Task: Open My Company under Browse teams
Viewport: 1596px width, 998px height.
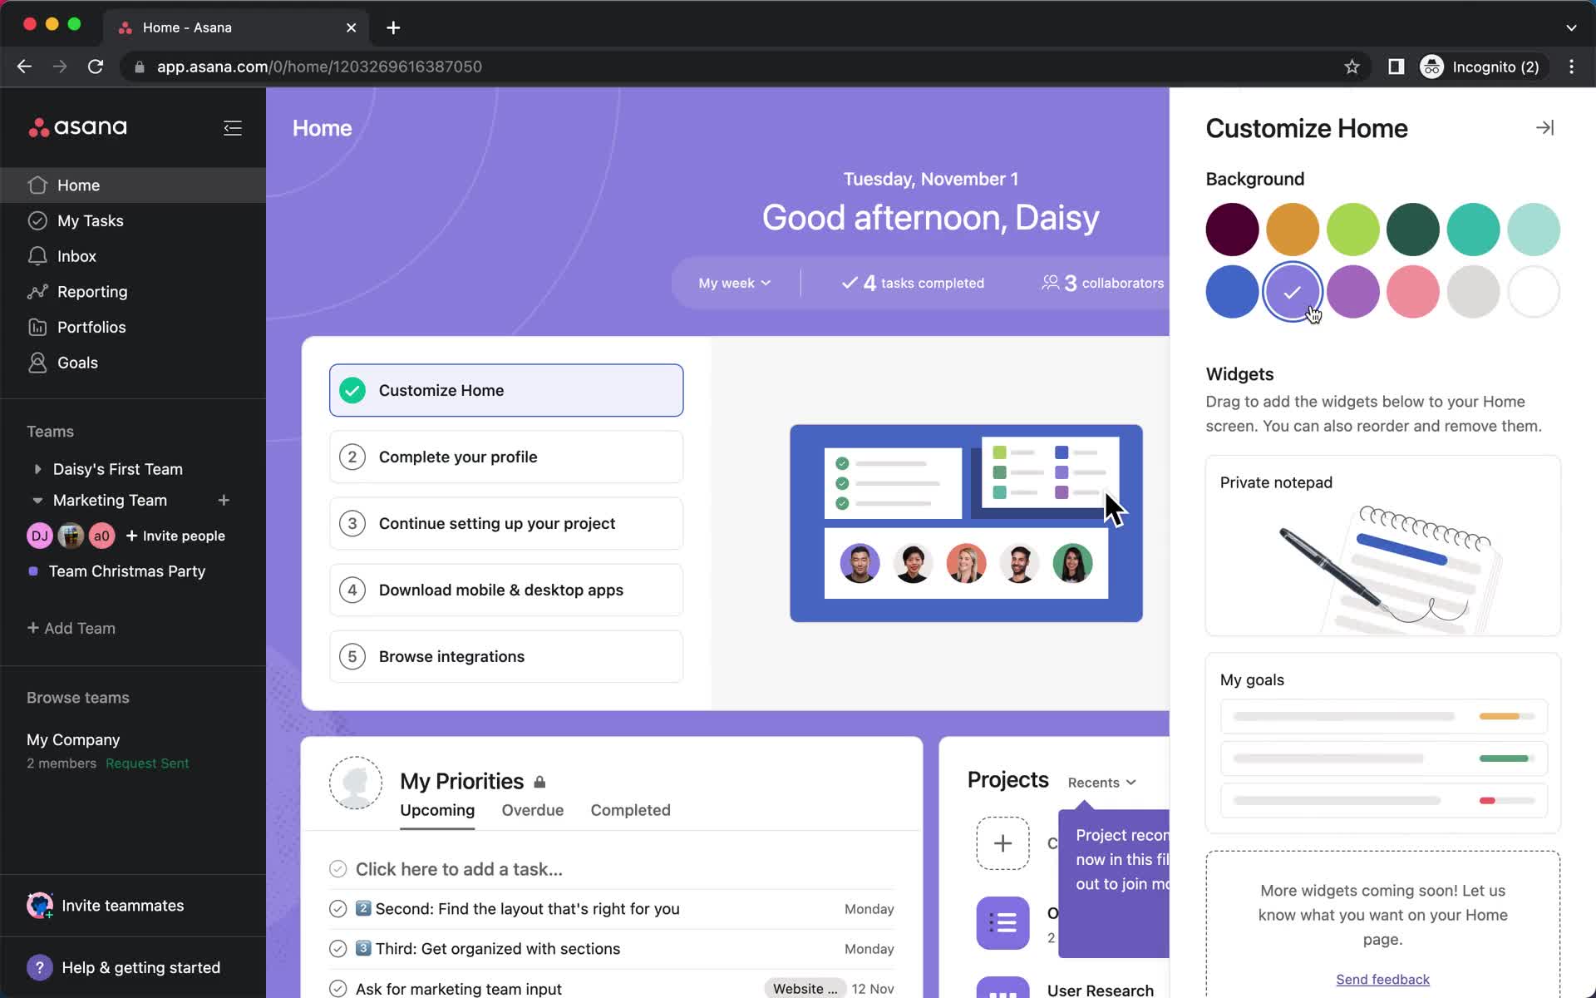Action: click(x=73, y=740)
